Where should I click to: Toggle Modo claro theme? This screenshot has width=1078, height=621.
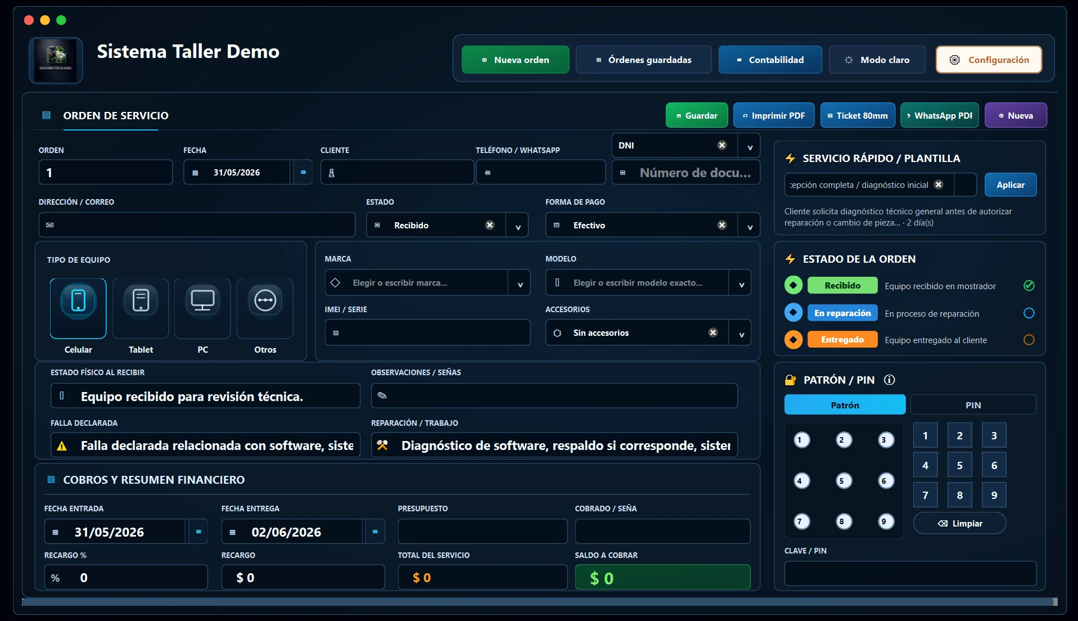[x=877, y=60]
